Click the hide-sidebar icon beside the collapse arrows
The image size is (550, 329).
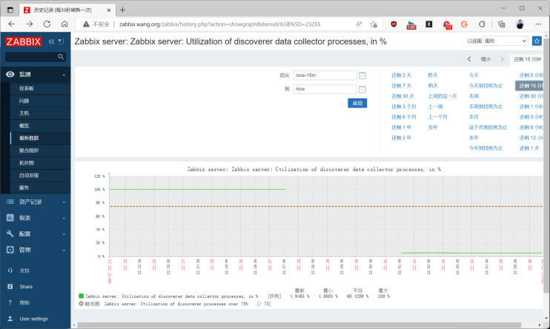click(61, 41)
